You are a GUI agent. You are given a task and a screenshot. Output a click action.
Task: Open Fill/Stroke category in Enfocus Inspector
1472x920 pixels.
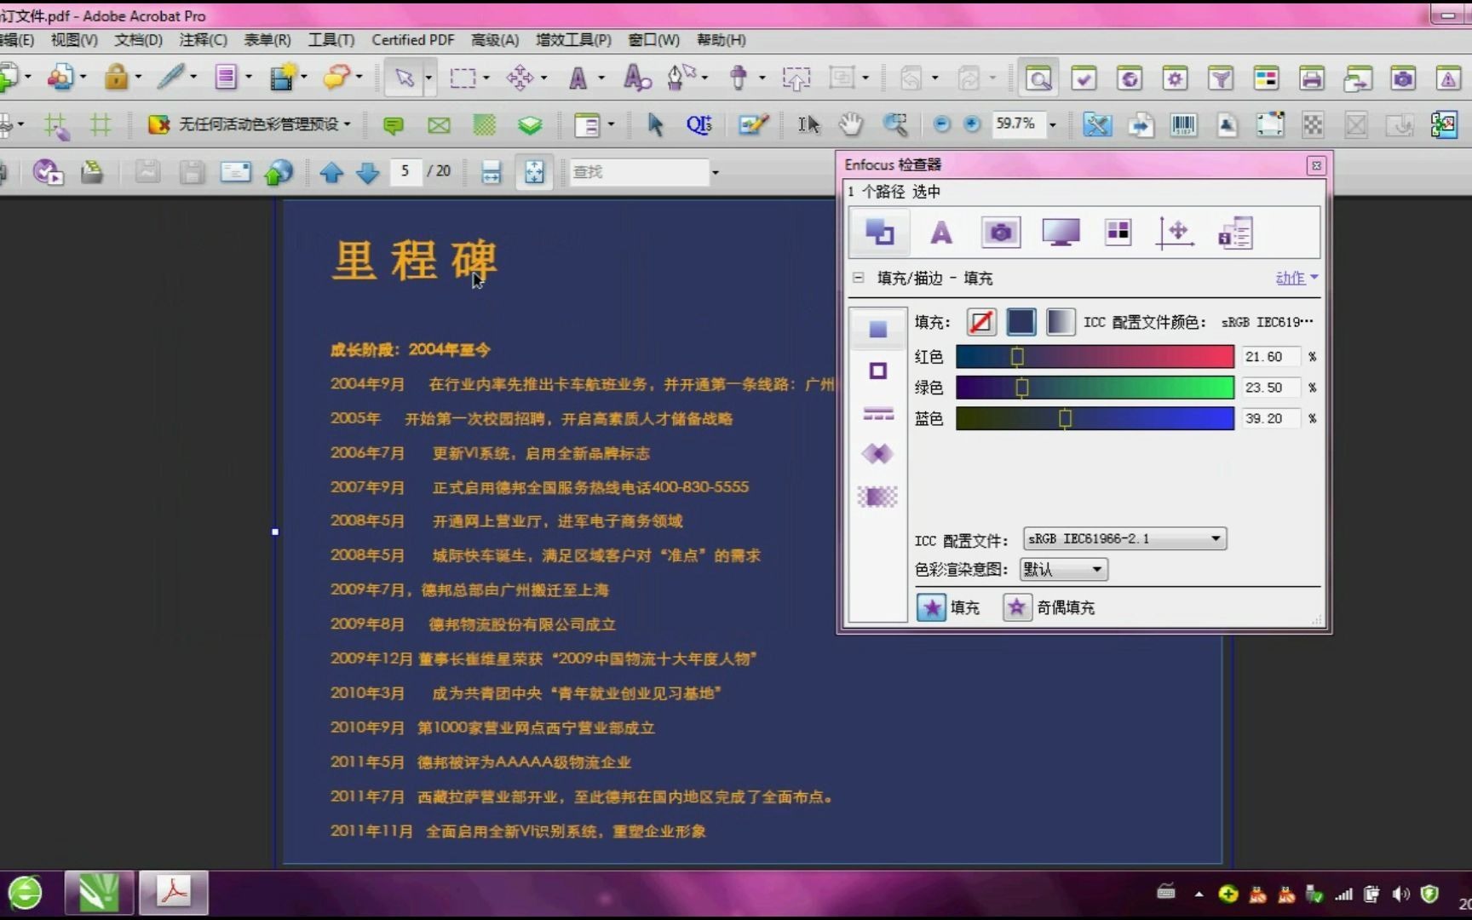tap(879, 232)
